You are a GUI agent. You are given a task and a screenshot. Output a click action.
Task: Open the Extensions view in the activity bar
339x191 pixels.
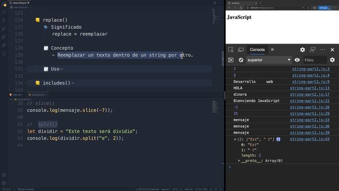coord(4,37)
